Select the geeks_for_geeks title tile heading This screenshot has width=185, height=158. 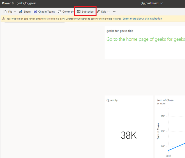(120, 31)
